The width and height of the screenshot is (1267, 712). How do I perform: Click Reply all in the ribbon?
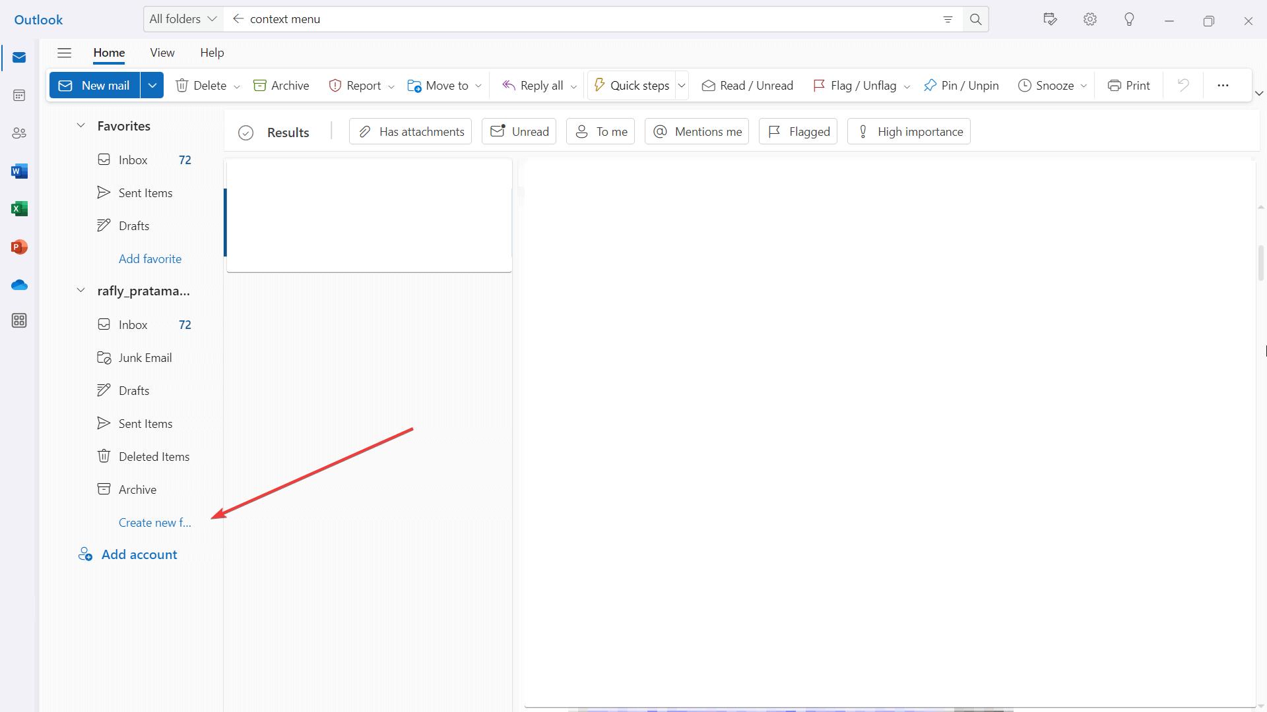(532, 85)
